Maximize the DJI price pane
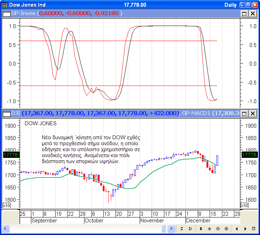This screenshot has width=260, height=235. [x=245, y=113]
